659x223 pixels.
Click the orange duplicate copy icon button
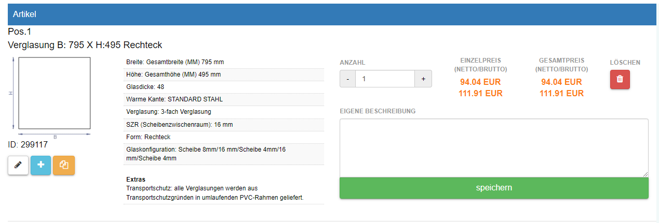[64, 165]
